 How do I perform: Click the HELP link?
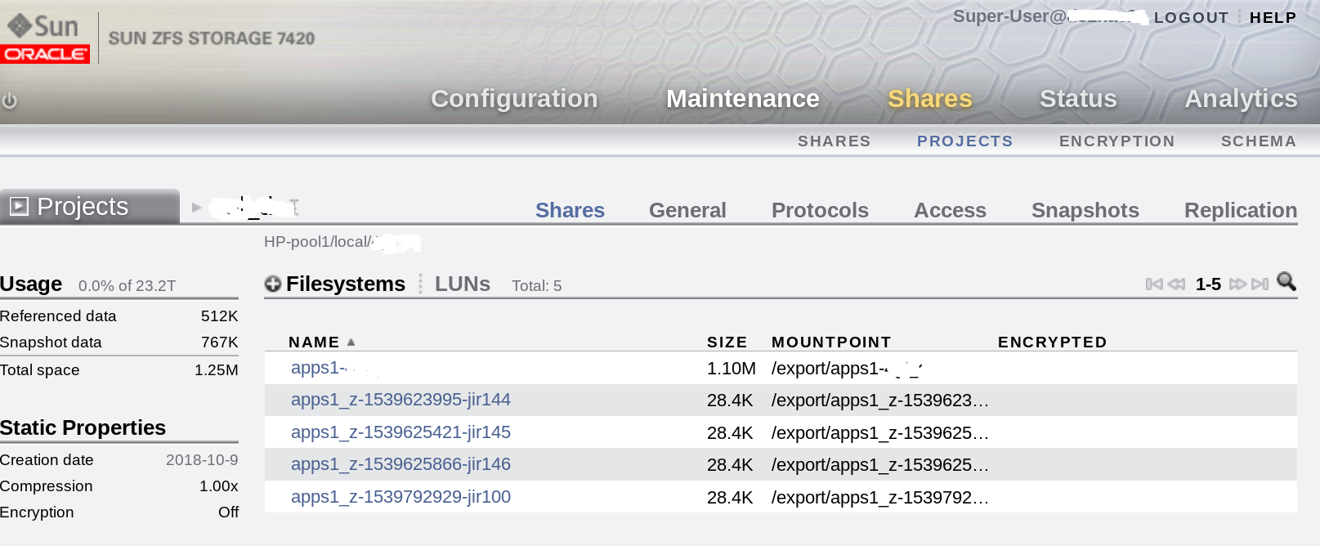coord(1273,18)
